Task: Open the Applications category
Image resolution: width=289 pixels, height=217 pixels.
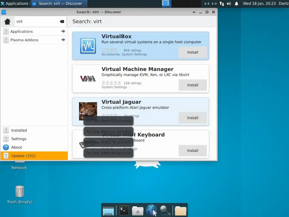Action: pyautogui.click(x=34, y=31)
